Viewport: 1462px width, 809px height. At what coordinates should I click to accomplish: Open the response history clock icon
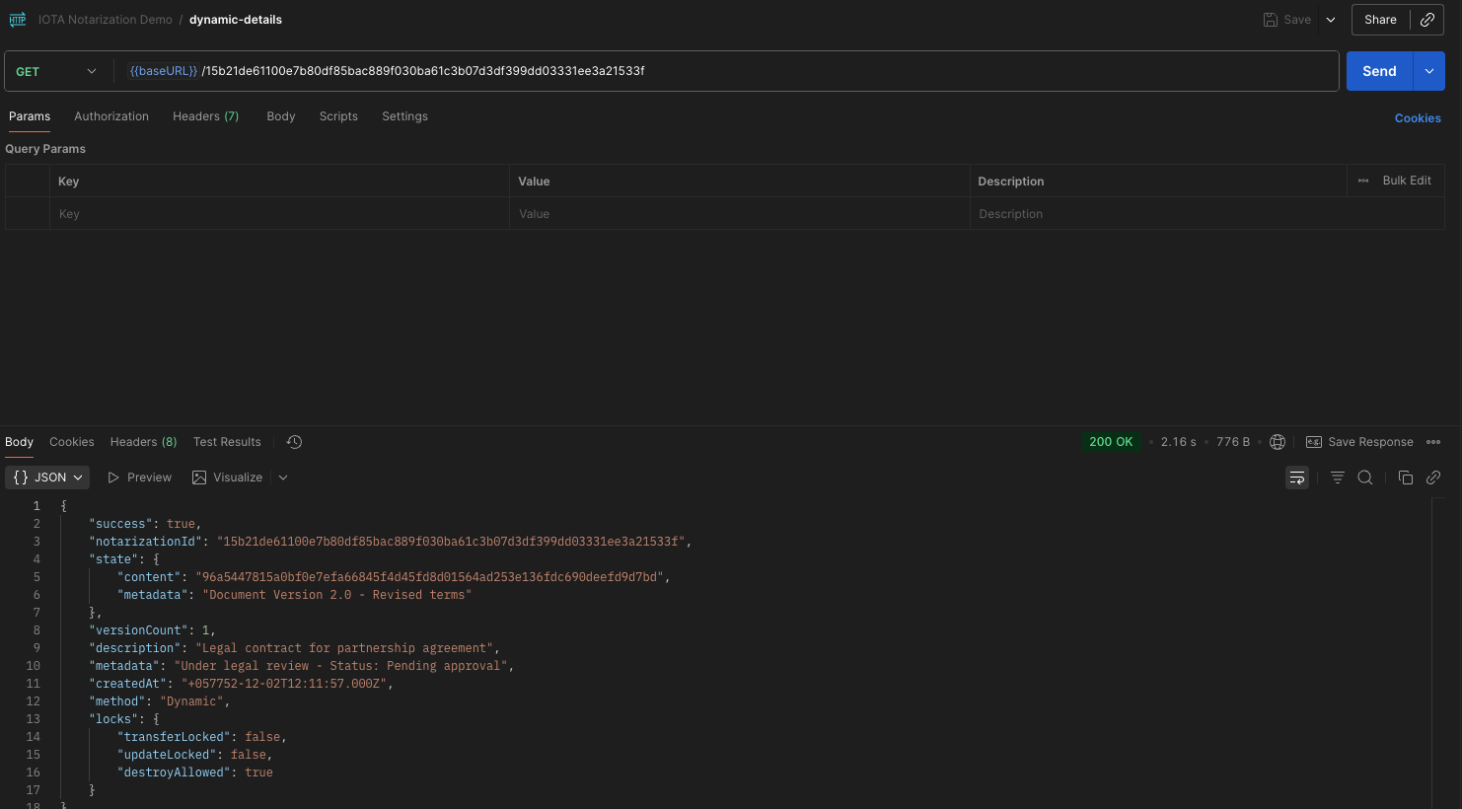(294, 442)
